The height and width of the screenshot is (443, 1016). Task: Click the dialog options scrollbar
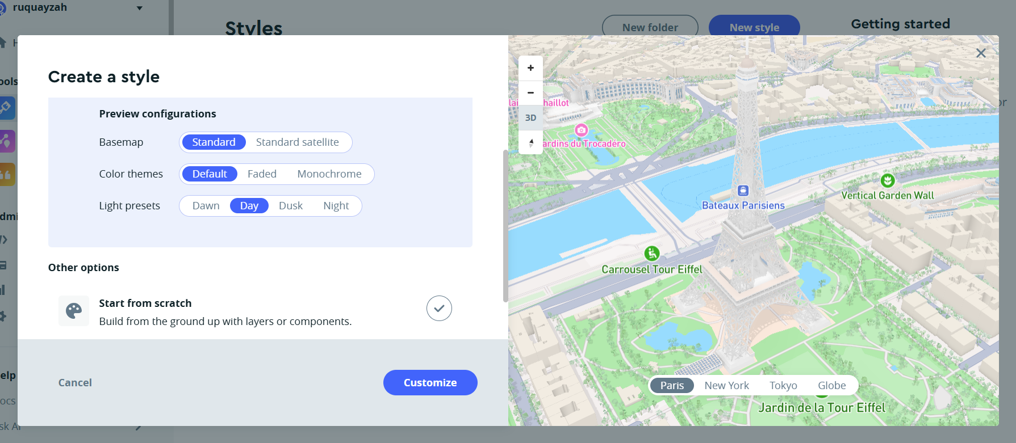505,226
